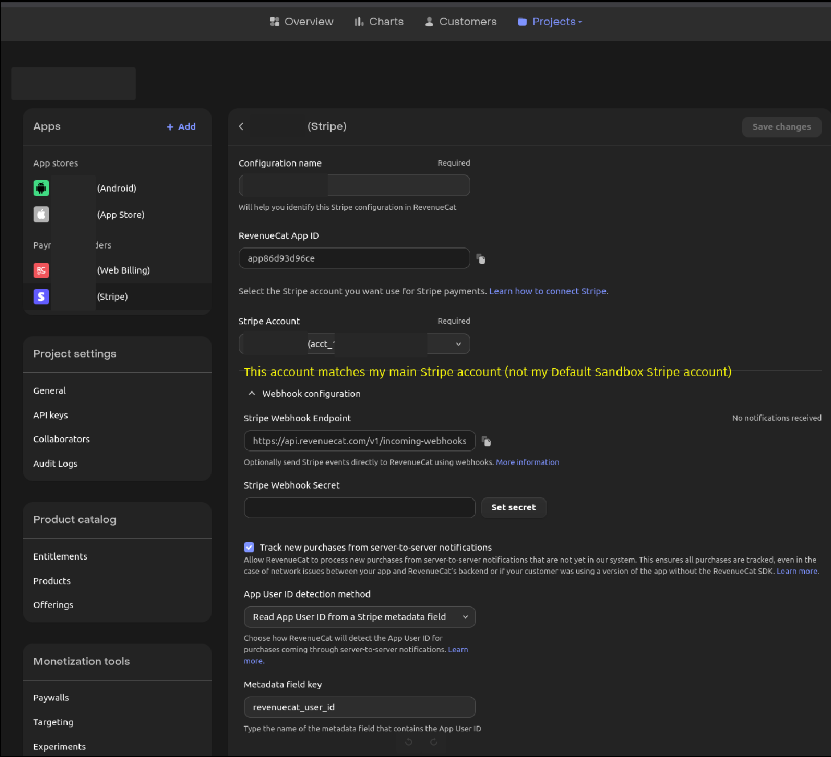Click the No notifications received status text
Image resolution: width=831 pixels, height=757 pixels.
[777, 418]
